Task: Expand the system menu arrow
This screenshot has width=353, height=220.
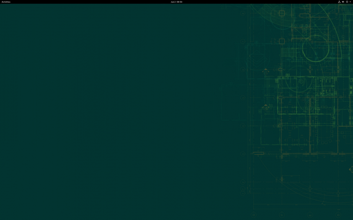Action: (350, 2)
